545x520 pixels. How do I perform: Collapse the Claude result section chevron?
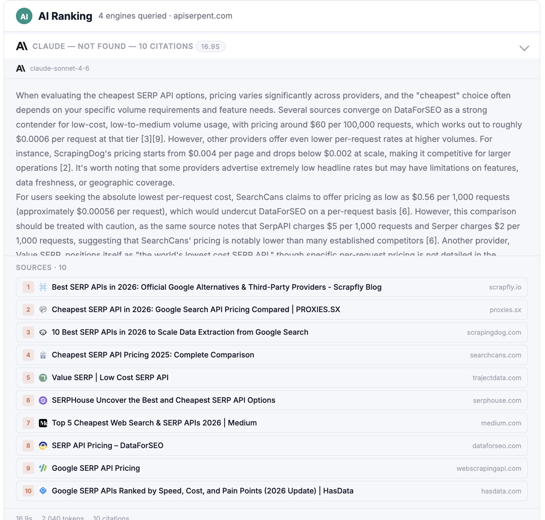[524, 48]
